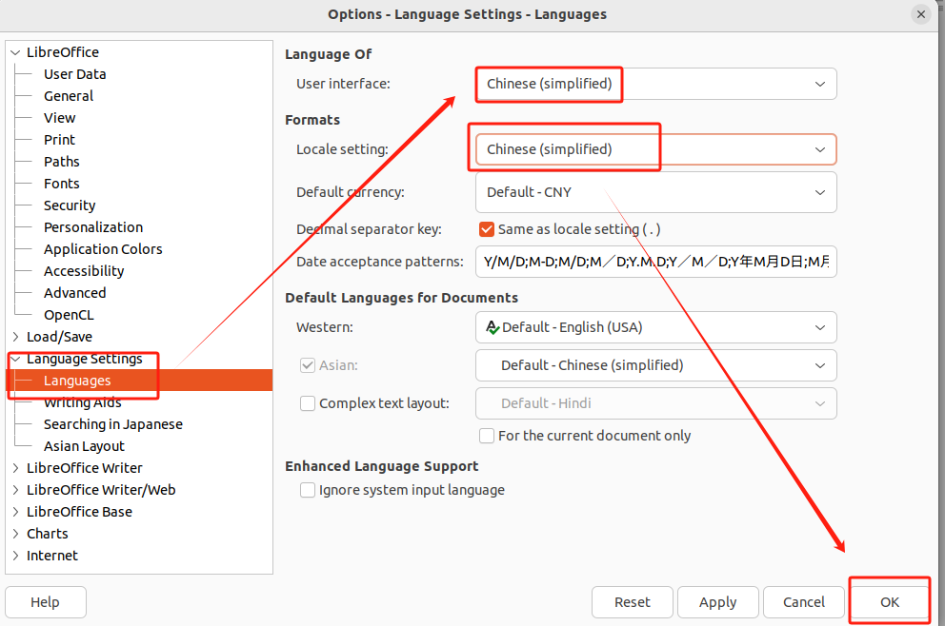This screenshot has width=945, height=626.
Task: Collapse the Language Settings tree node
Action: coord(15,359)
